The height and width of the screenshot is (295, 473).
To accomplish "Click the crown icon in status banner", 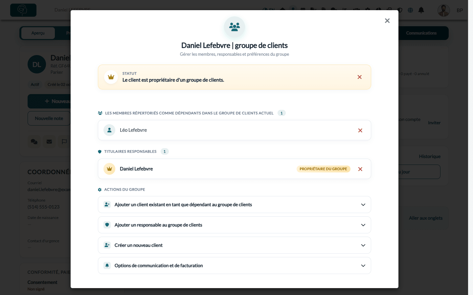I will pyautogui.click(x=111, y=77).
